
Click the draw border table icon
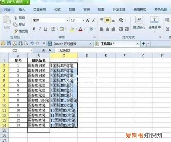[x=62, y=29]
